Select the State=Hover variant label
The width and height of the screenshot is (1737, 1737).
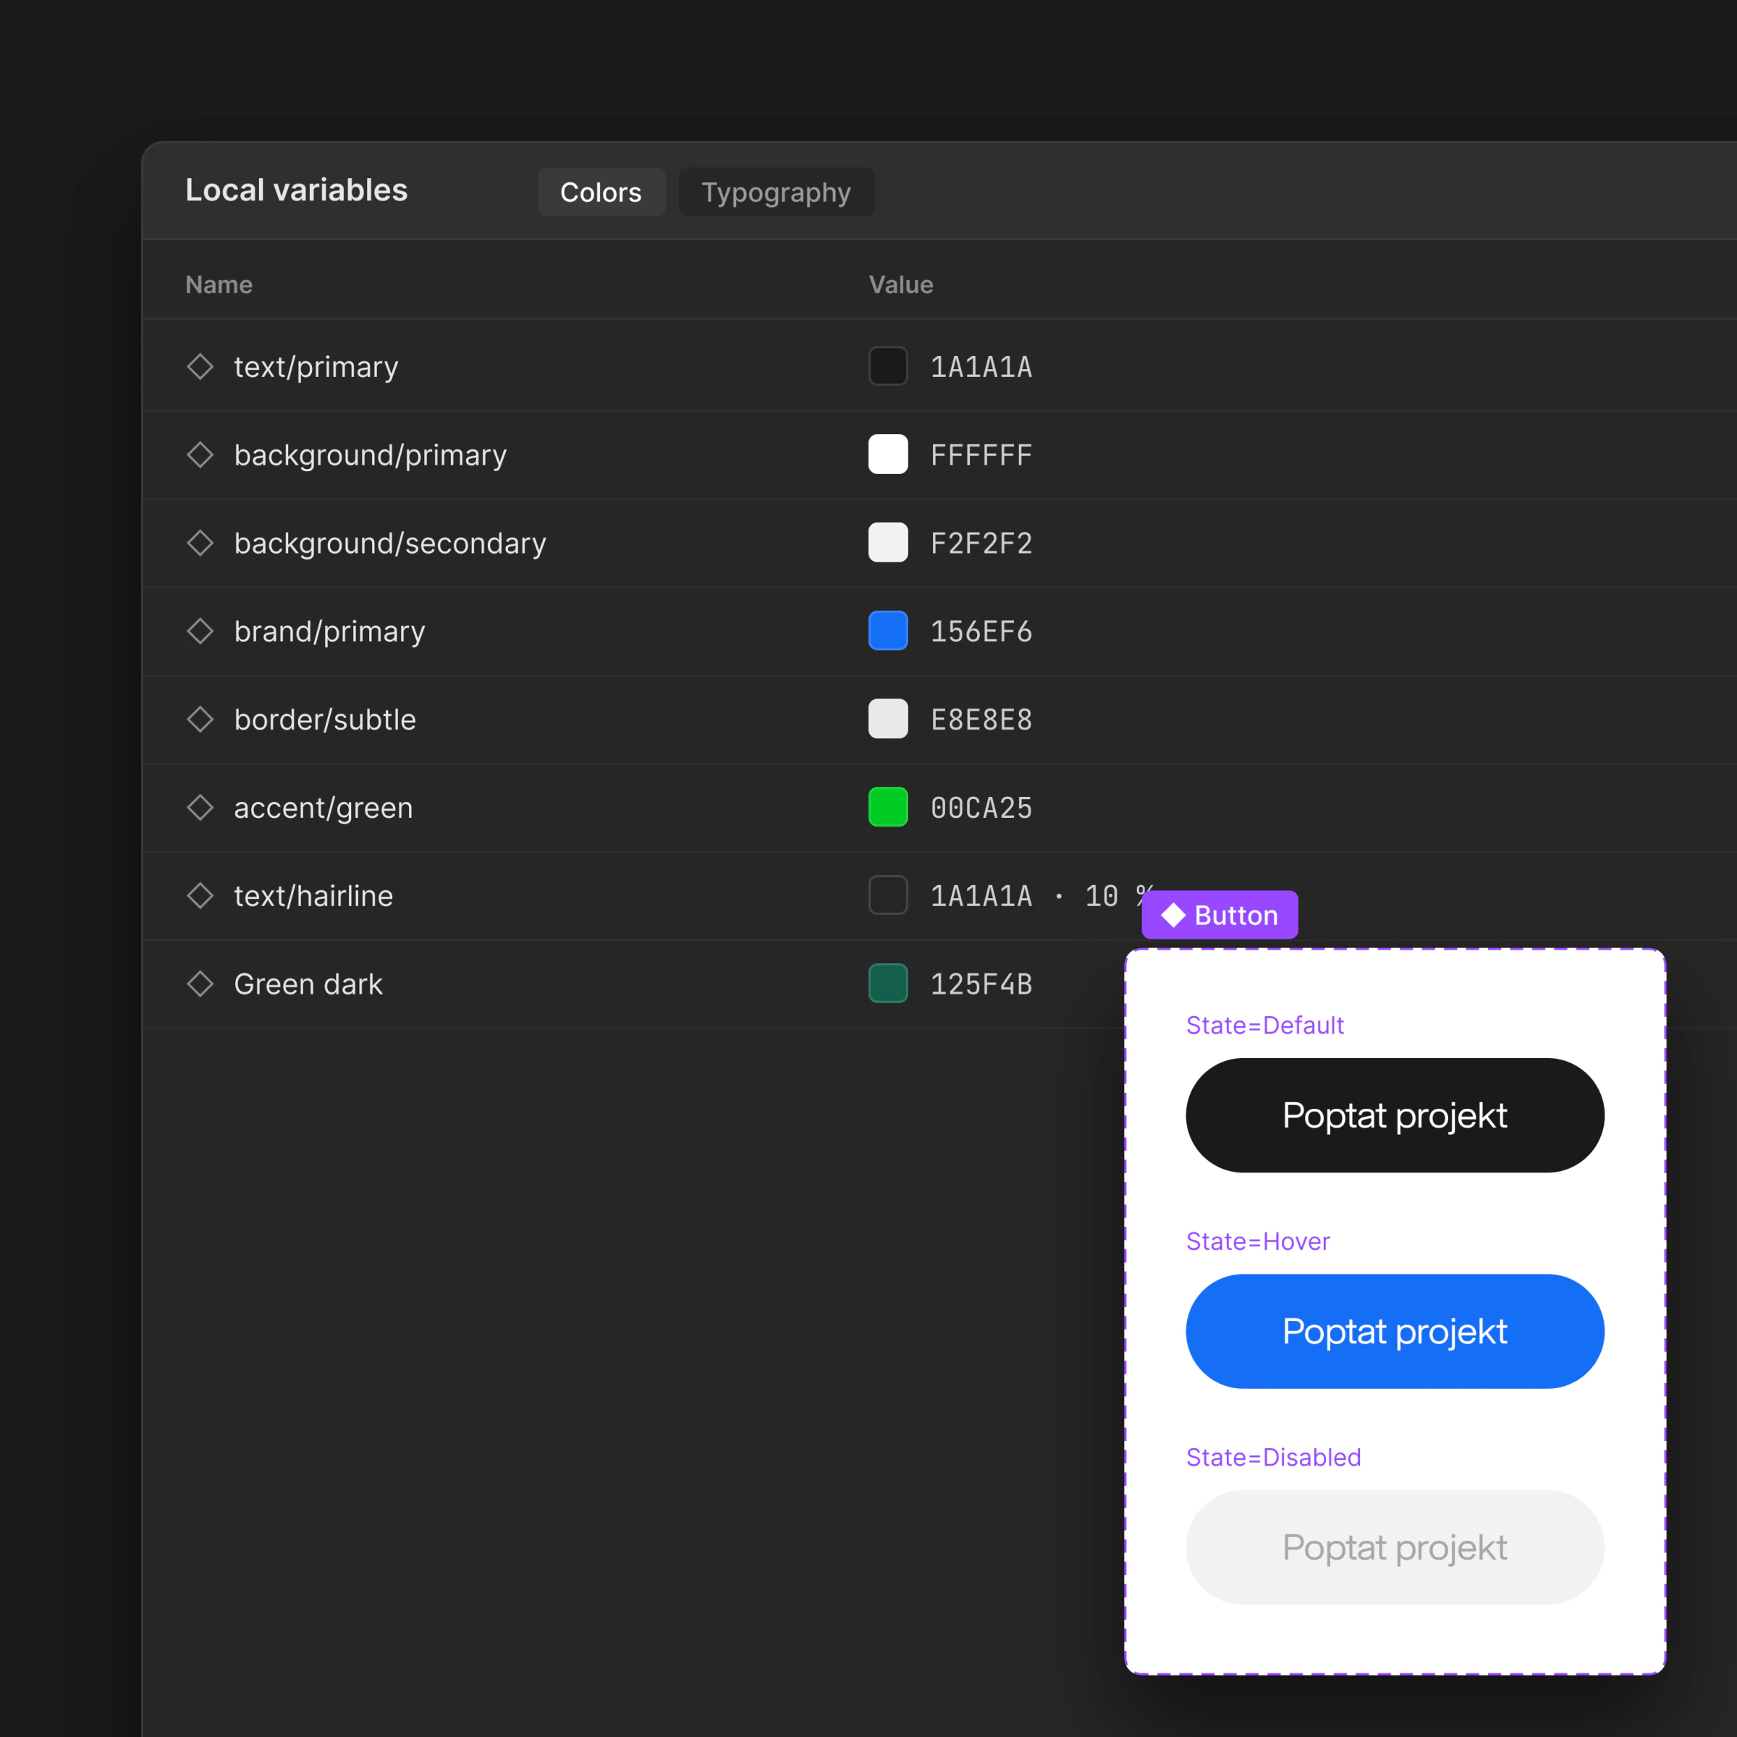click(1258, 1241)
